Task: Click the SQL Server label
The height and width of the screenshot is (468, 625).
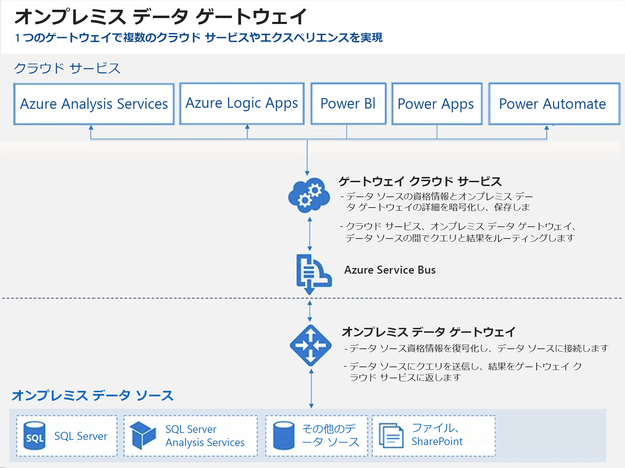Action: (81, 436)
